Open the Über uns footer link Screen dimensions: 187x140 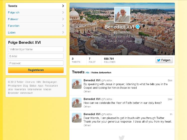click(x=30, y=82)
